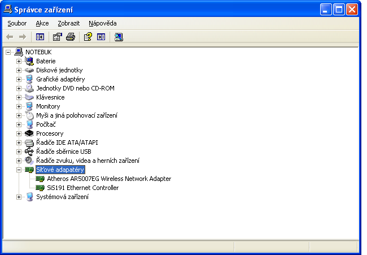Select SiS191 Ethernet Controller
Screen dimensions: 367x255
83,188
